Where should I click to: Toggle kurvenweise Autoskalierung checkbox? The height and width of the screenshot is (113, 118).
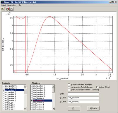click(69, 87)
